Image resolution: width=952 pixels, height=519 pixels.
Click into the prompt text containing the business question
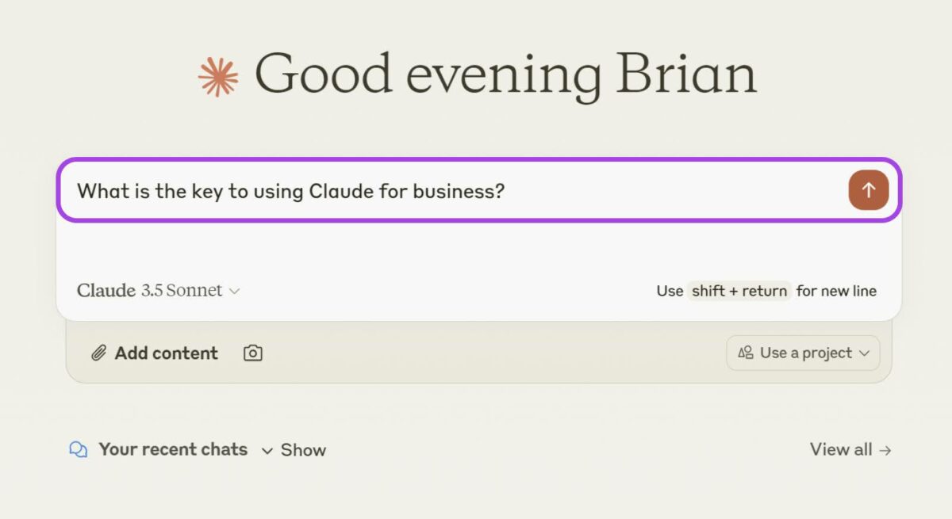point(290,191)
